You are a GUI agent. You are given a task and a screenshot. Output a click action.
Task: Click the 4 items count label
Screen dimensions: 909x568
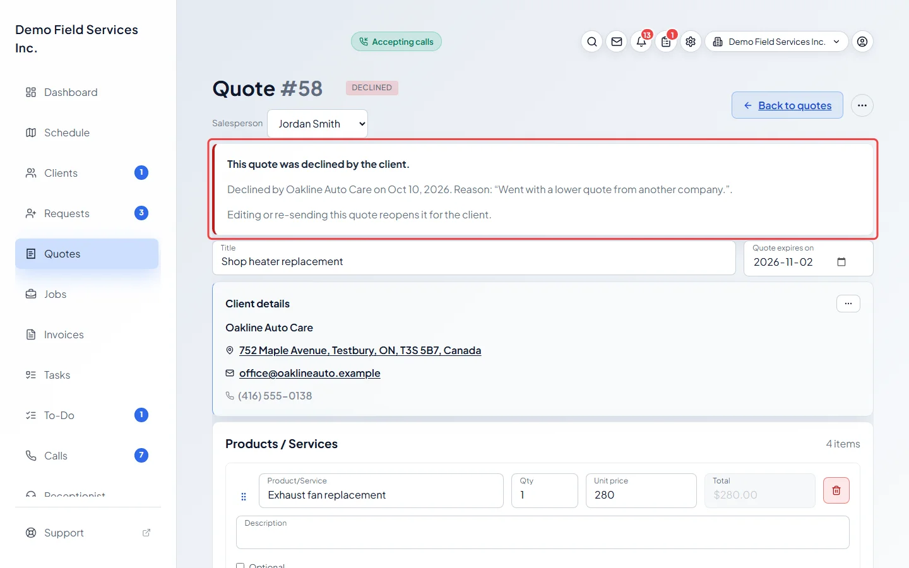(843, 444)
